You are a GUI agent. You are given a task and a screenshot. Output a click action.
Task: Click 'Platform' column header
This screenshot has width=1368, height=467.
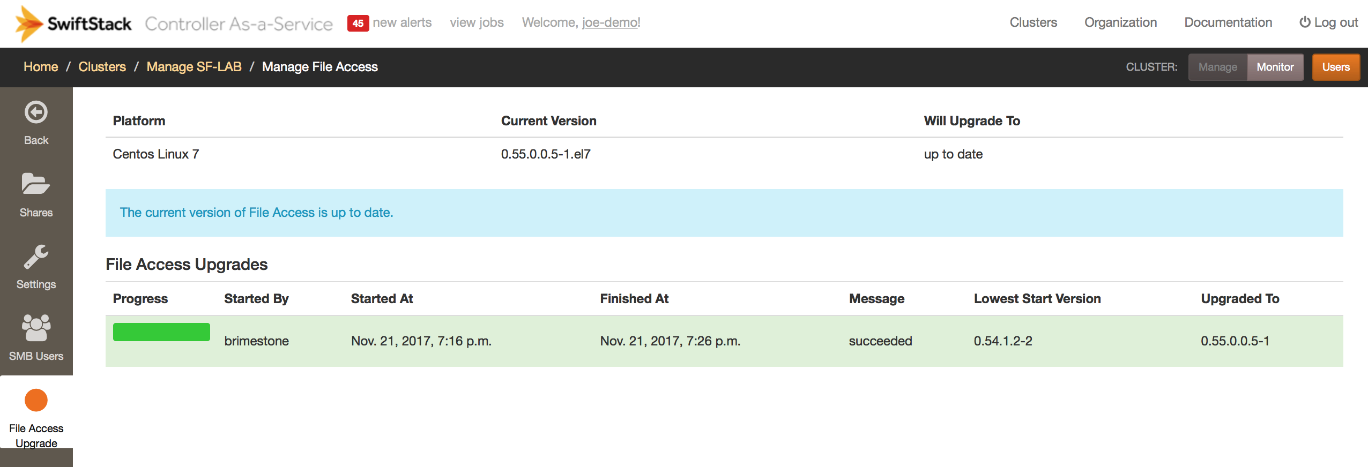[x=139, y=121]
